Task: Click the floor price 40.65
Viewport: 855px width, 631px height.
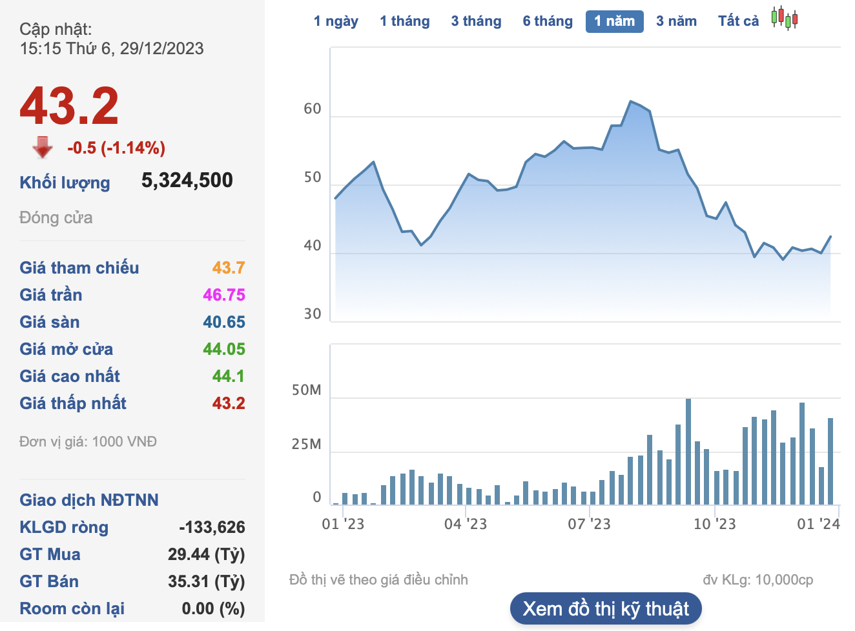Action: pos(224,322)
